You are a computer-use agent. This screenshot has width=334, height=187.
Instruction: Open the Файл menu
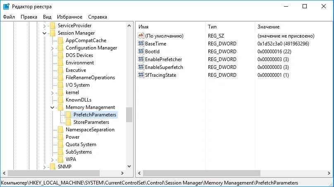9,17
